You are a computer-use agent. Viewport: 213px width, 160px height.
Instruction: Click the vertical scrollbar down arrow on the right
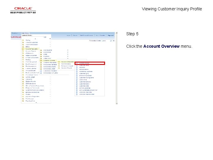point(117,103)
